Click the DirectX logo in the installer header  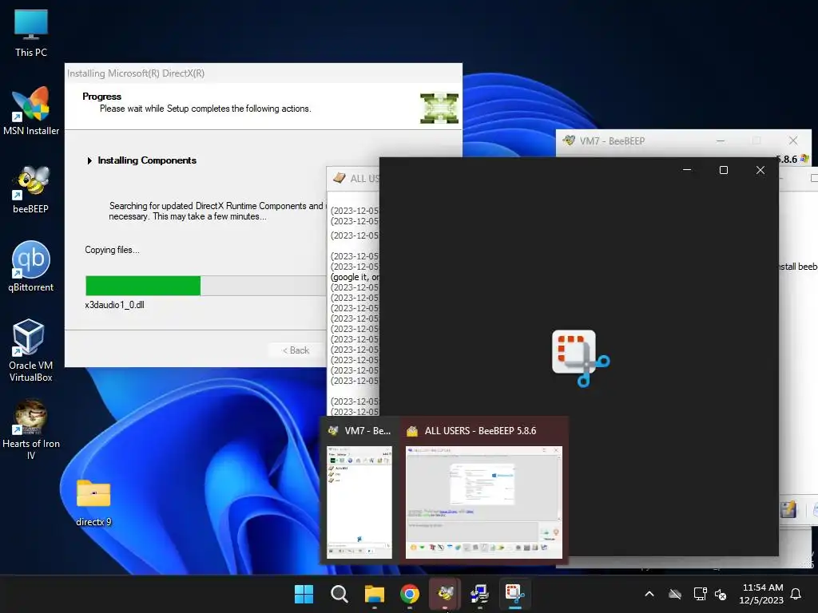tap(439, 108)
